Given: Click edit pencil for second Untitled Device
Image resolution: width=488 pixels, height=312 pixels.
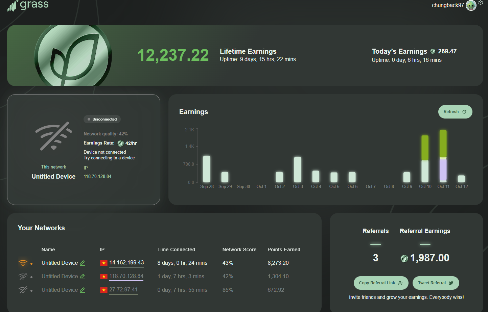Looking at the screenshot, I should pyautogui.click(x=83, y=276).
